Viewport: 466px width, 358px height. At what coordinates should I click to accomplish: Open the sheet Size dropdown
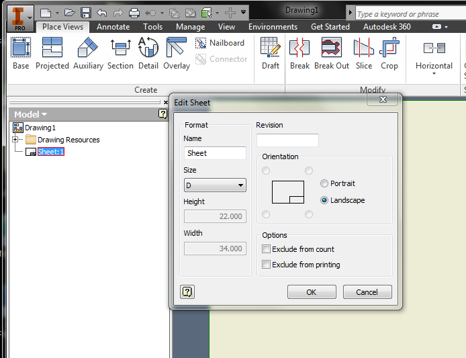(x=215, y=185)
